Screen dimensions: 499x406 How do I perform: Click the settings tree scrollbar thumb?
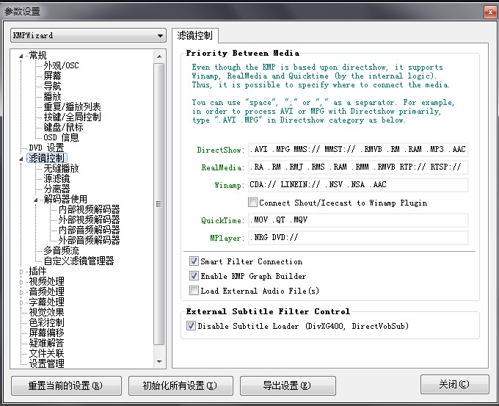tap(159, 204)
